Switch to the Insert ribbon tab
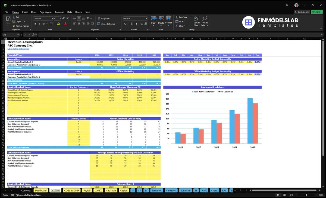This screenshot has width=326, height=198. click(x=25, y=12)
